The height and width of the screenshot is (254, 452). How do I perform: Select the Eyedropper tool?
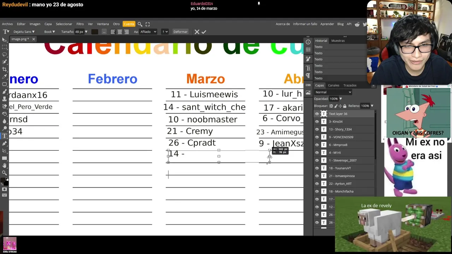[4, 77]
